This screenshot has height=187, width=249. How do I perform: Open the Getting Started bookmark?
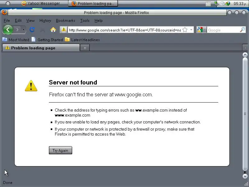(47, 40)
